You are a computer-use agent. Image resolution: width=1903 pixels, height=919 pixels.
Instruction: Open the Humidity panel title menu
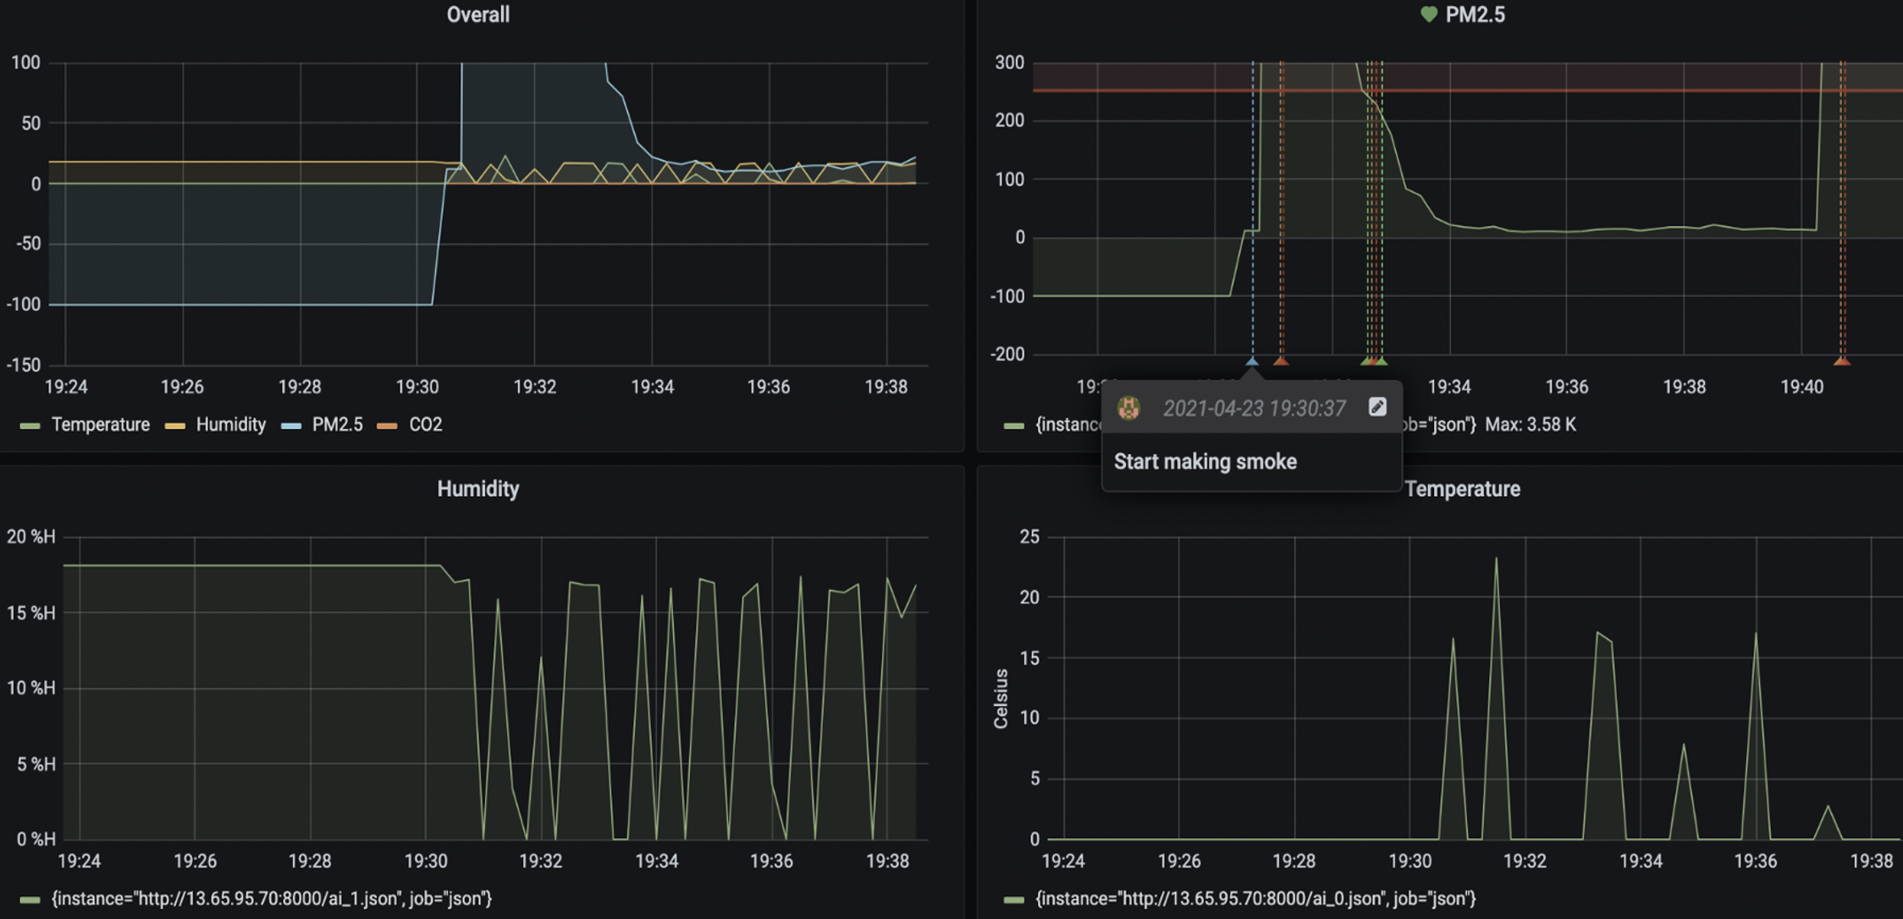(x=478, y=489)
